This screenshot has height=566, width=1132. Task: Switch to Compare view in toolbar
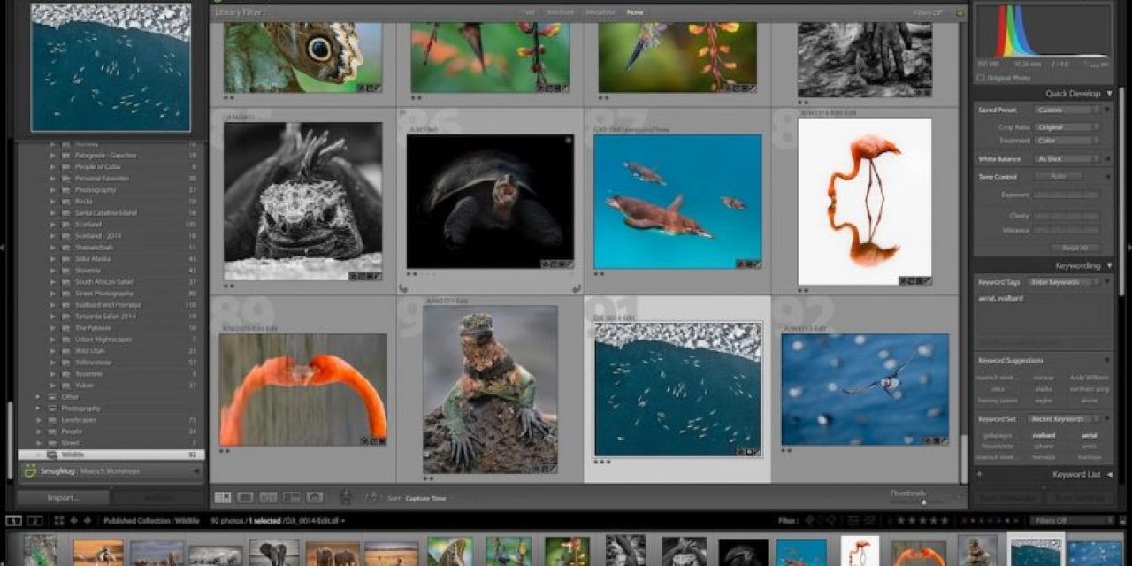[269, 498]
